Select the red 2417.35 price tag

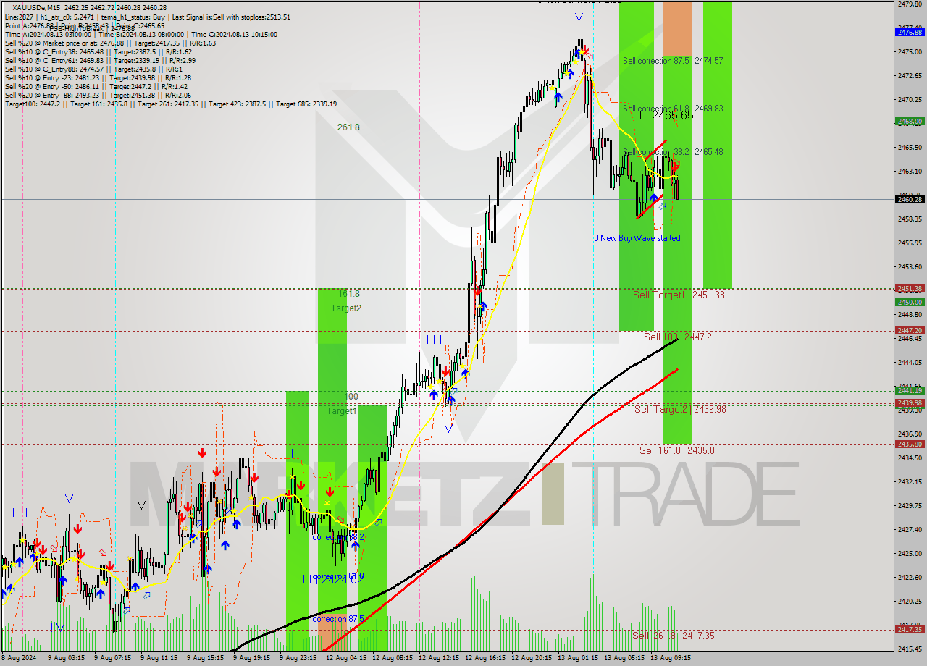910,629
